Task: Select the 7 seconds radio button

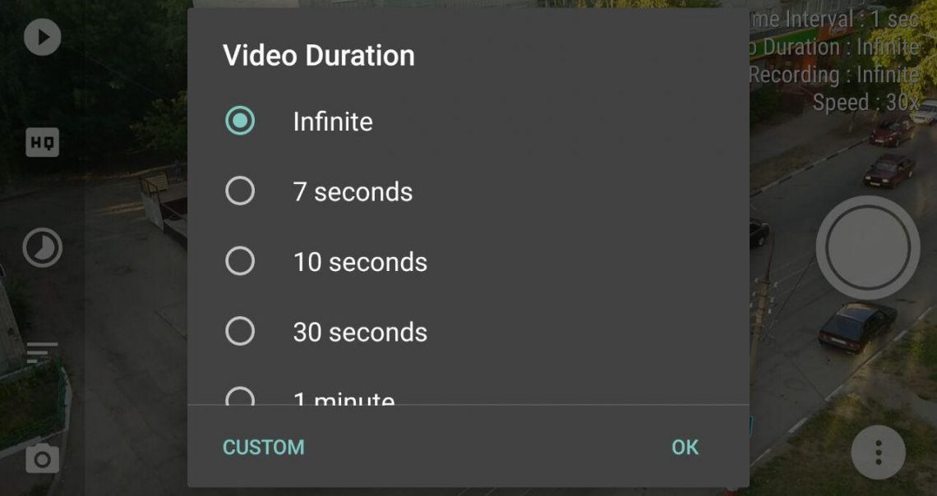Action: point(240,191)
